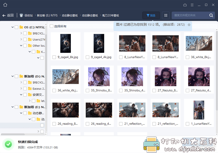The height and width of the screenshot is (153, 218).
Task: Expand $RECYCL folder under OS (C:)
Action: coord(21,33)
